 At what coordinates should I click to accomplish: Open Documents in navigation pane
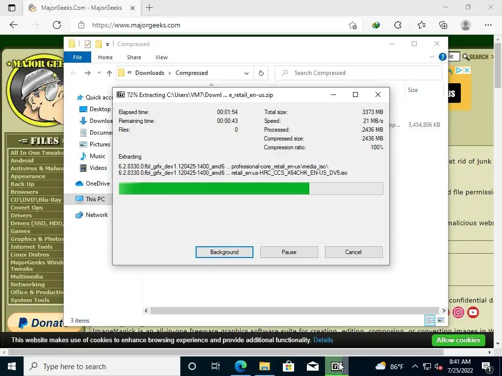coord(96,132)
